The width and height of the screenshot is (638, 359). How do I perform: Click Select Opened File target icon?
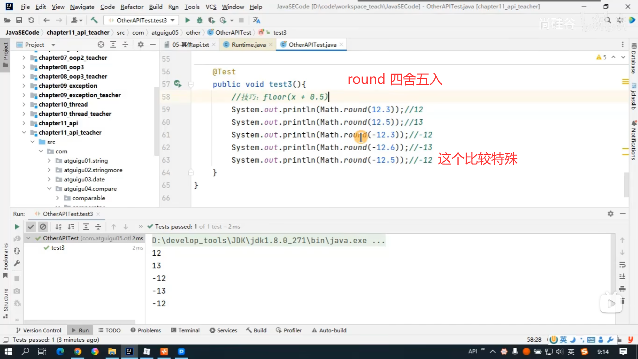tap(101, 45)
